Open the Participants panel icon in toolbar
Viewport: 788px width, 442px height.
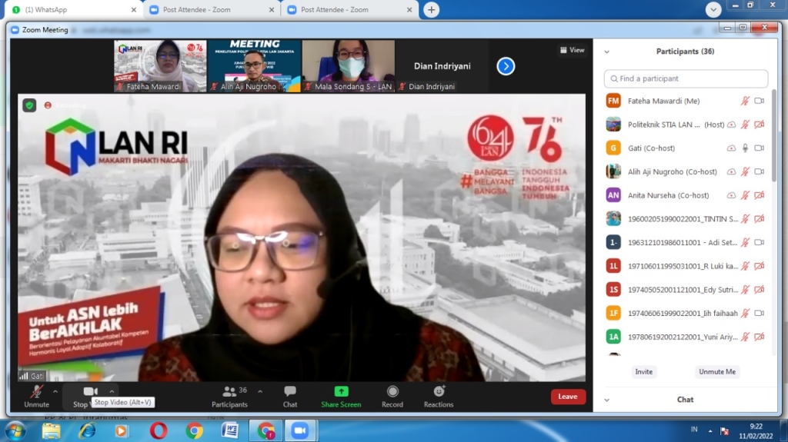point(229,391)
